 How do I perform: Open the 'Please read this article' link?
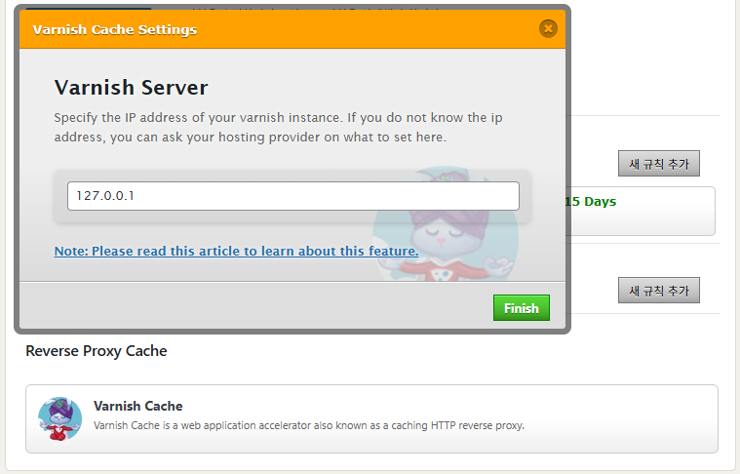tap(236, 251)
